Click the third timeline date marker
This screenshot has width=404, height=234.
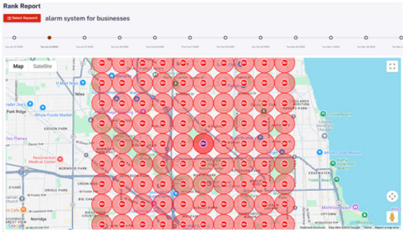[84, 38]
